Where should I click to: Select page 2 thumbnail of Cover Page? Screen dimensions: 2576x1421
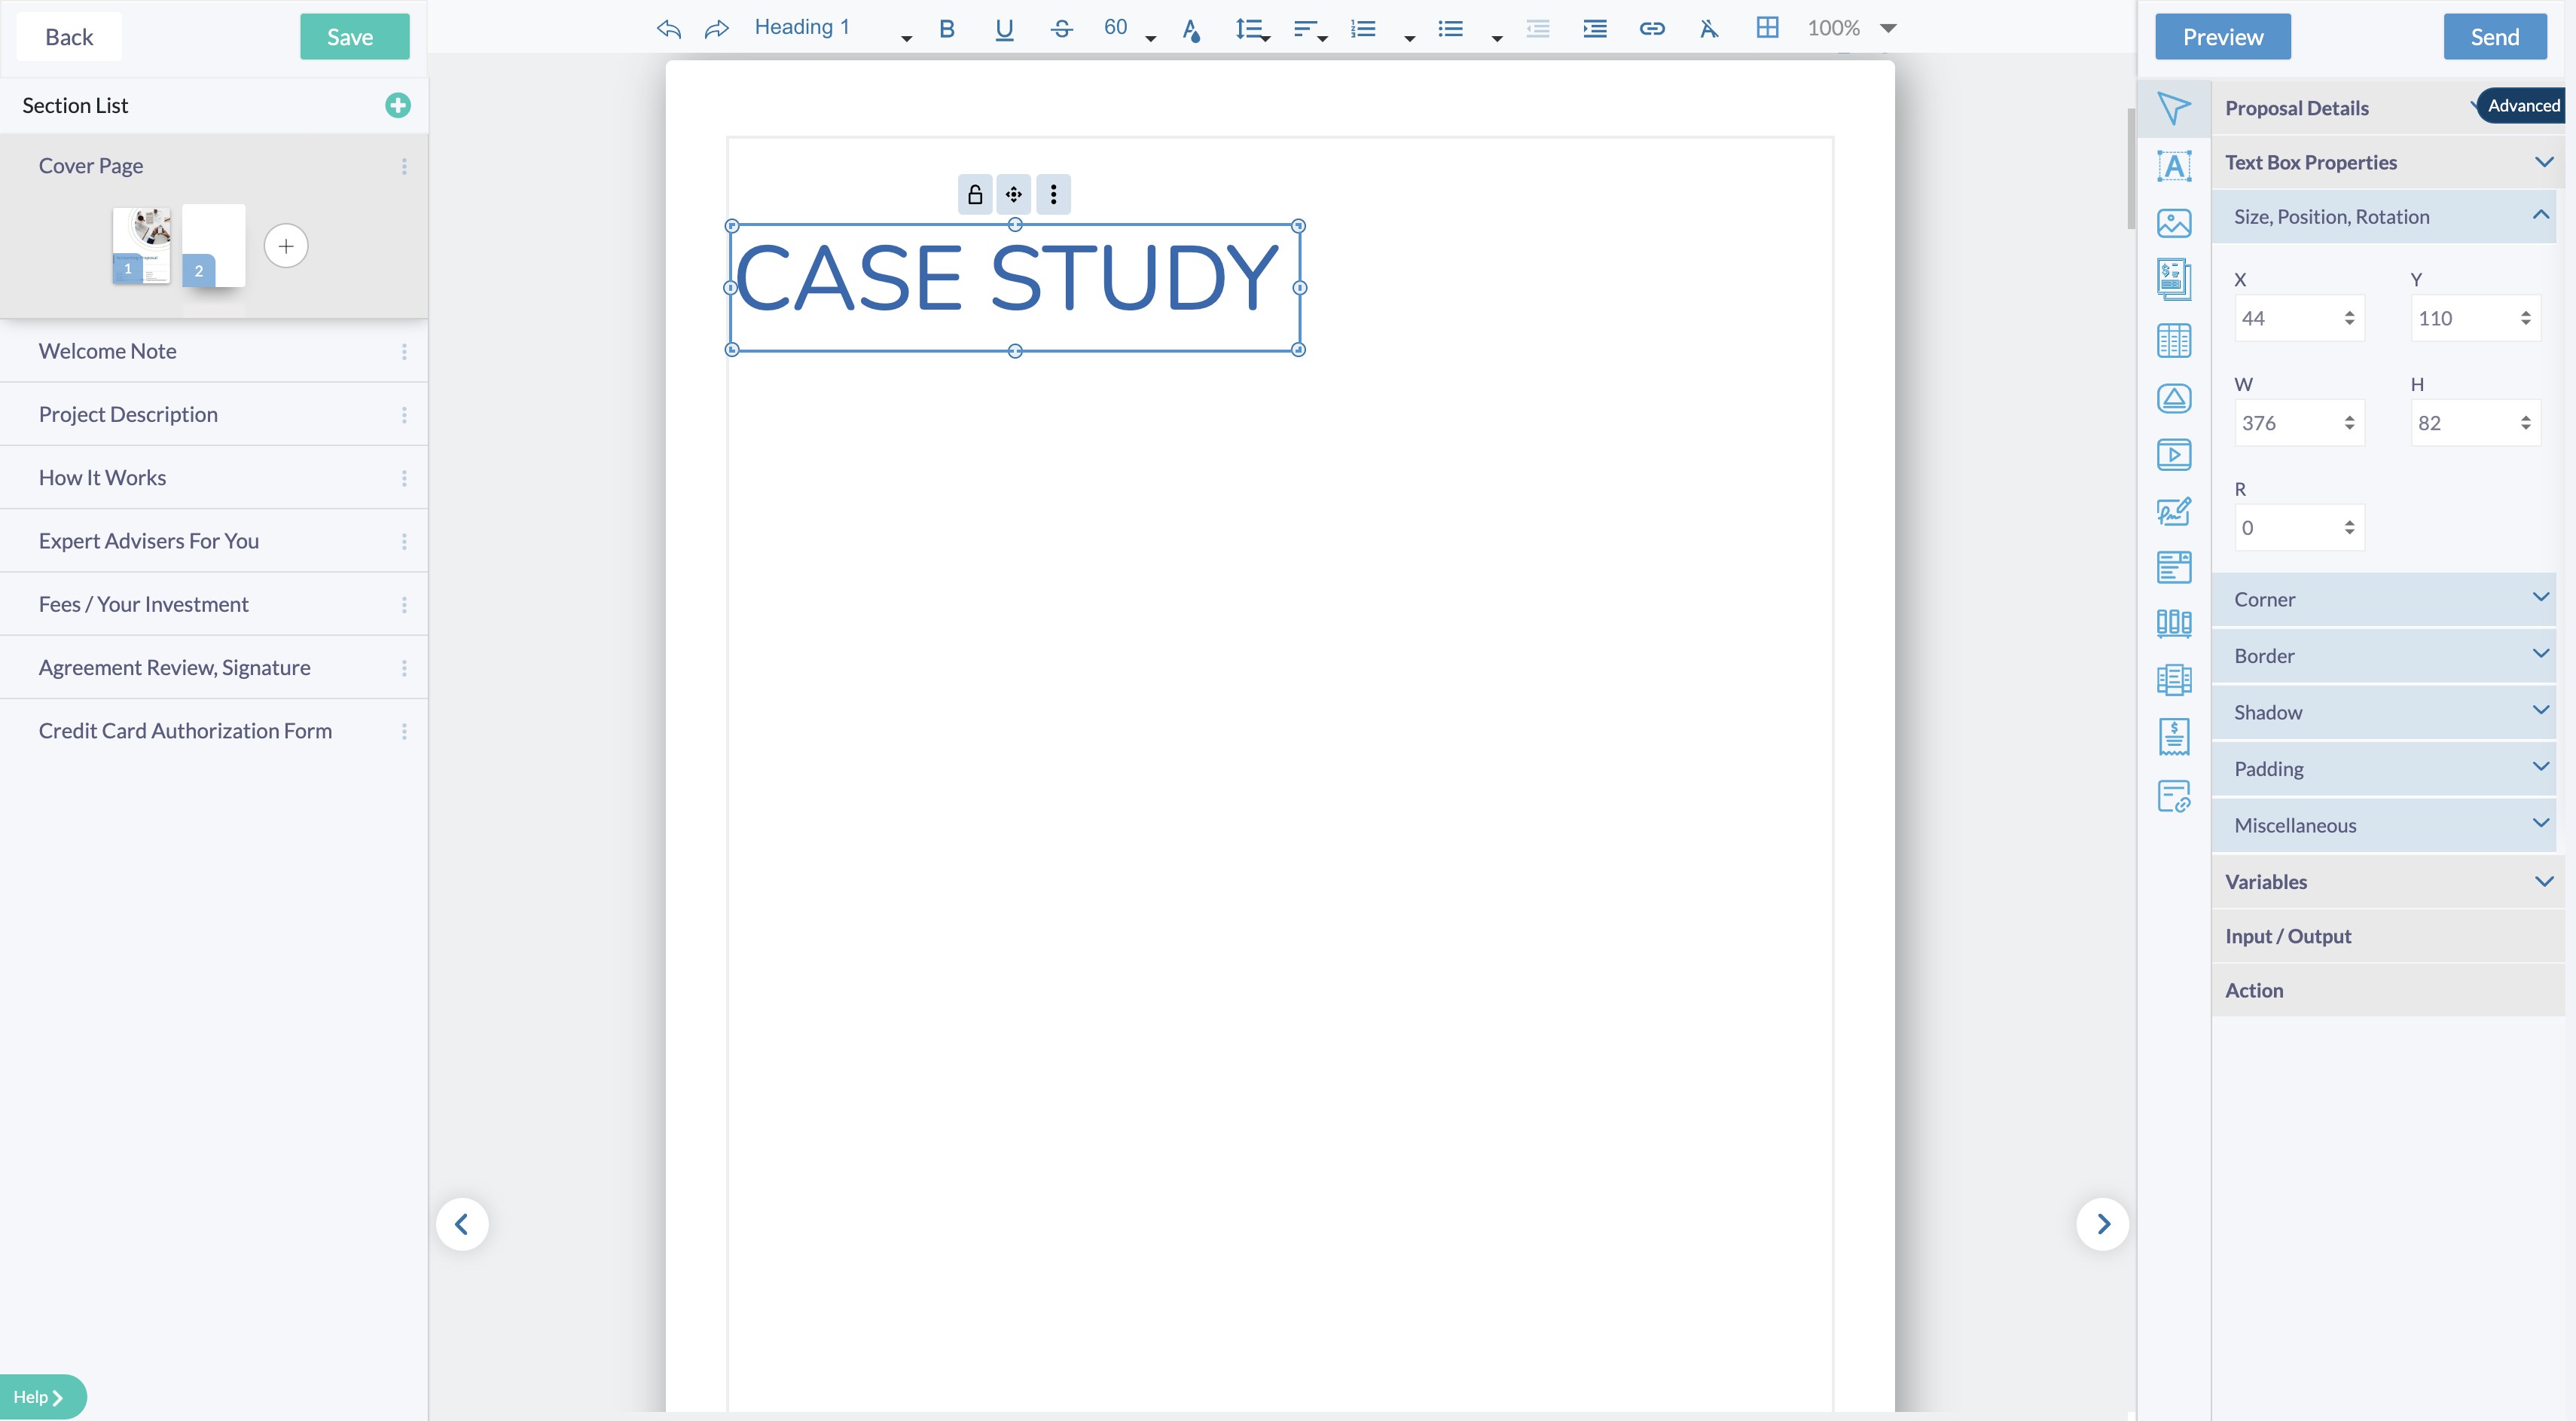[213, 246]
